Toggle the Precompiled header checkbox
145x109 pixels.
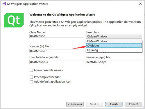31,77
